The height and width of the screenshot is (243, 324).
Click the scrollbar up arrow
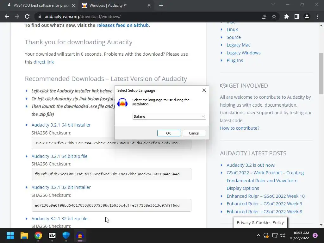(321, 25)
